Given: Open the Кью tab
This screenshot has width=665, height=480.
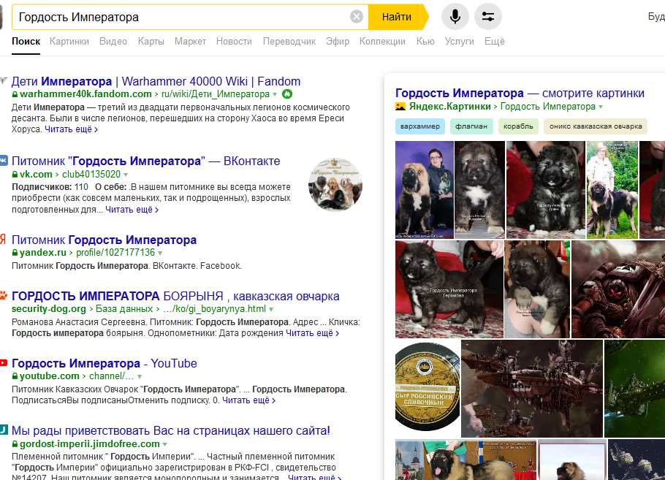Looking at the screenshot, I should click(425, 41).
